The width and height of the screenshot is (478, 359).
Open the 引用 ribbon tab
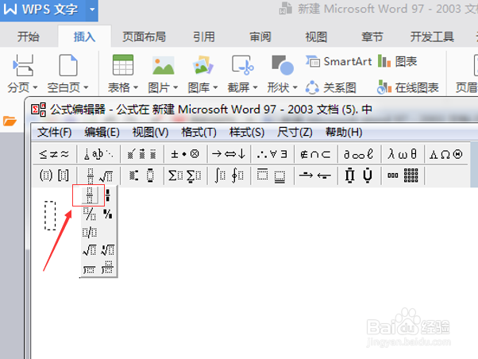tap(203, 37)
